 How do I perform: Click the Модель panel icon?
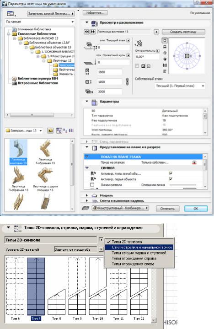point(95,195)
